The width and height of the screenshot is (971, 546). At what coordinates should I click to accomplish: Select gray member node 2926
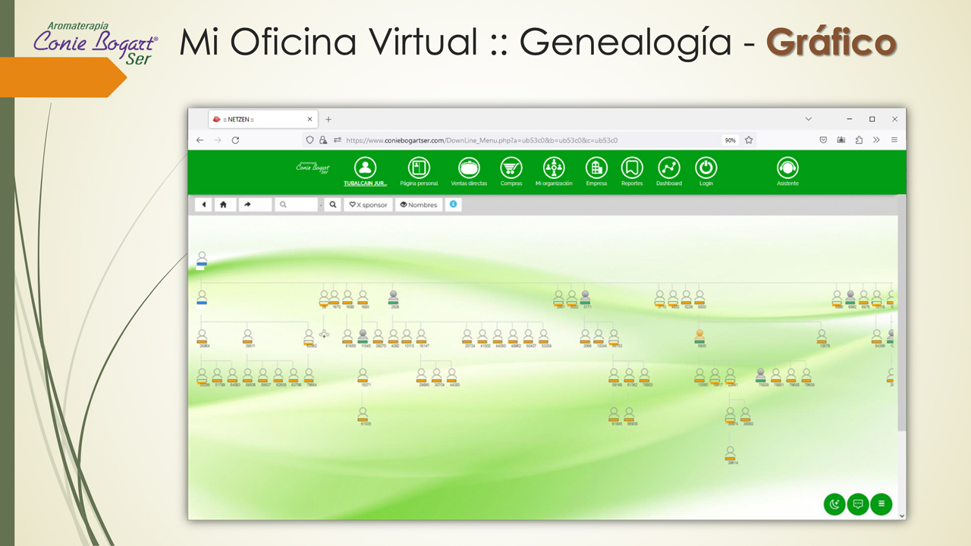394,299
